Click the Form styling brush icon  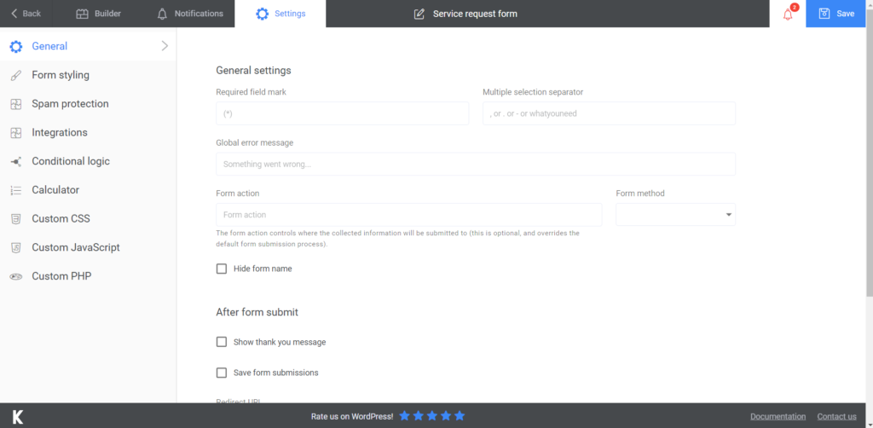(16, 75)
